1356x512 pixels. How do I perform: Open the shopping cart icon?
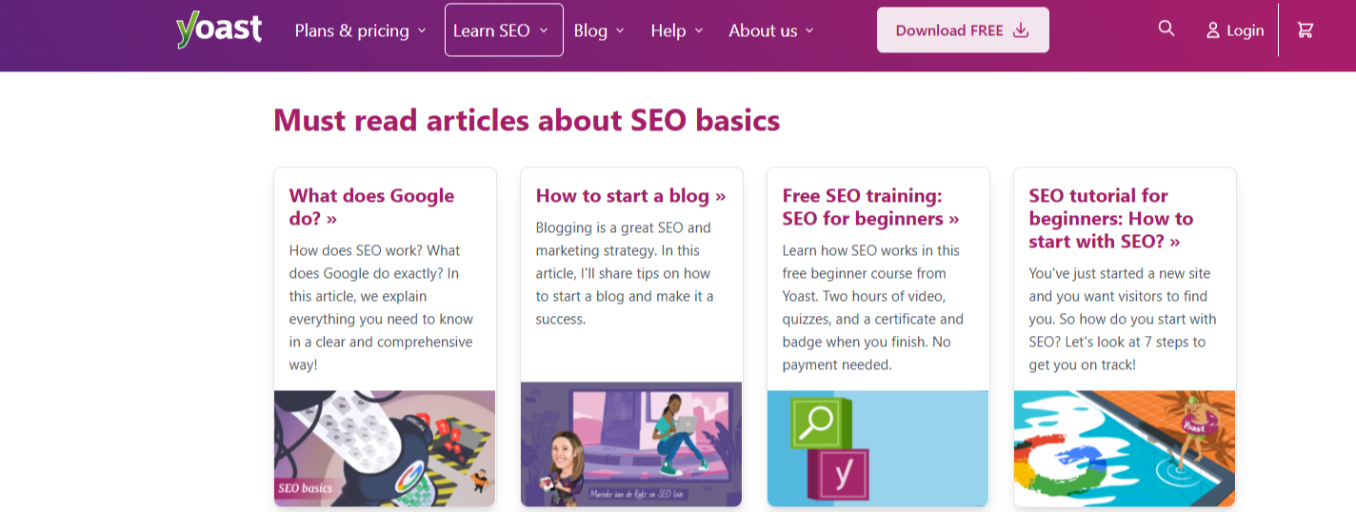coord(1306,30)
